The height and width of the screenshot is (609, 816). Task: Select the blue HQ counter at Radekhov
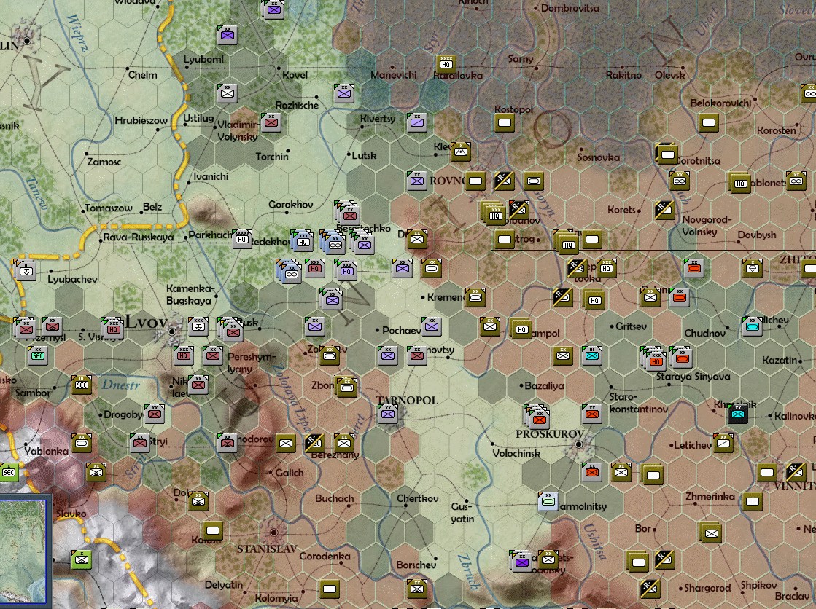click(303, 241)
